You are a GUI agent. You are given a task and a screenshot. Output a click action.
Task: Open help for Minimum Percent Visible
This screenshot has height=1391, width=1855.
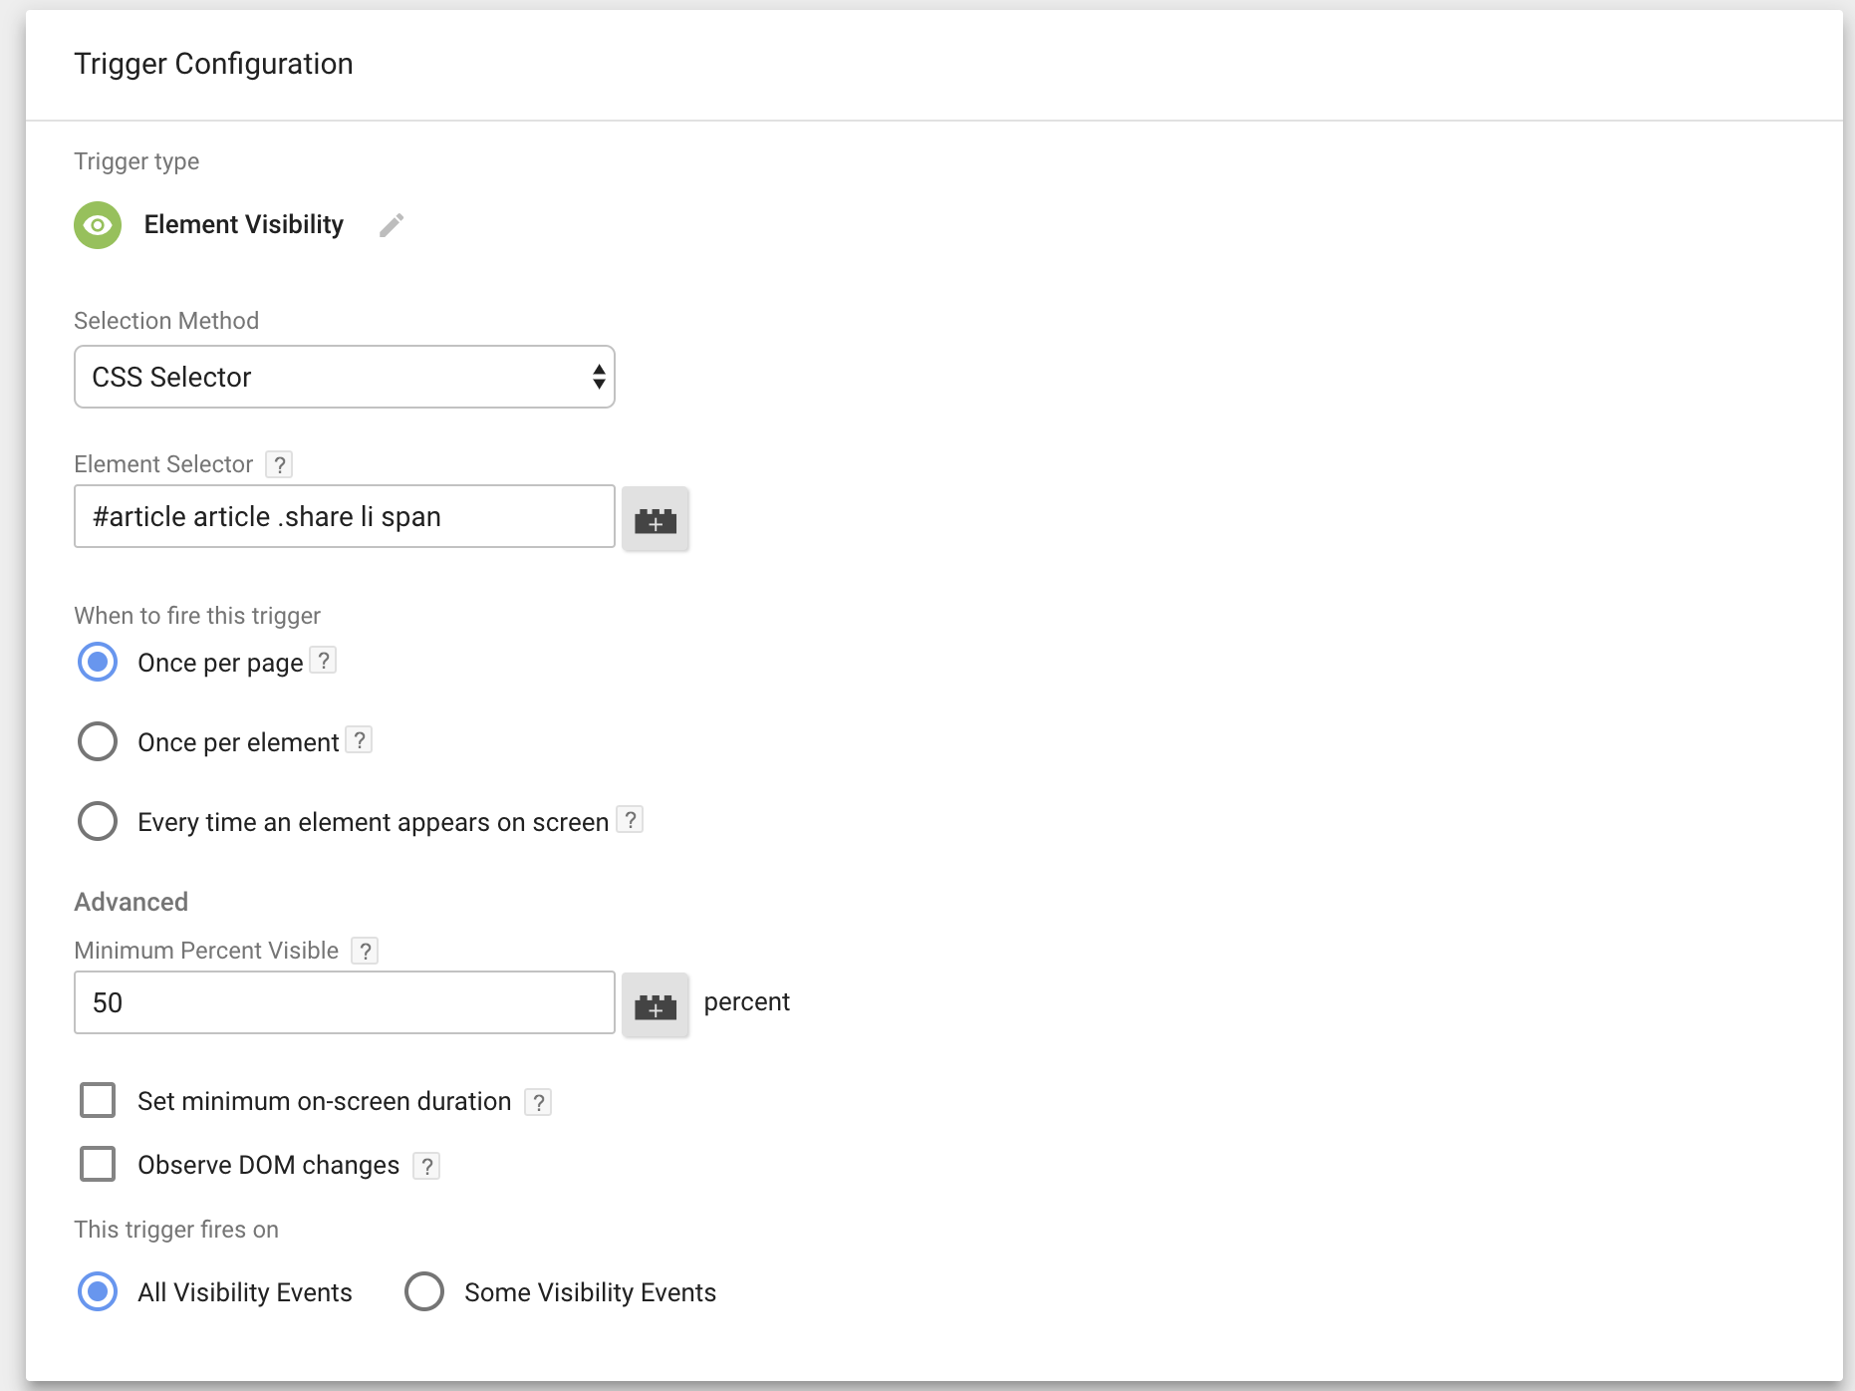pyautogui.click(x=365, y=951)
